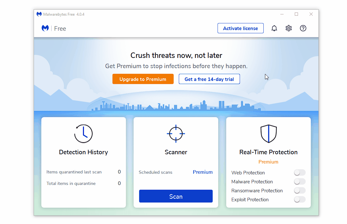
Task: Enable the Exploit Protection toggle
Action: click(x=300, y=199)
